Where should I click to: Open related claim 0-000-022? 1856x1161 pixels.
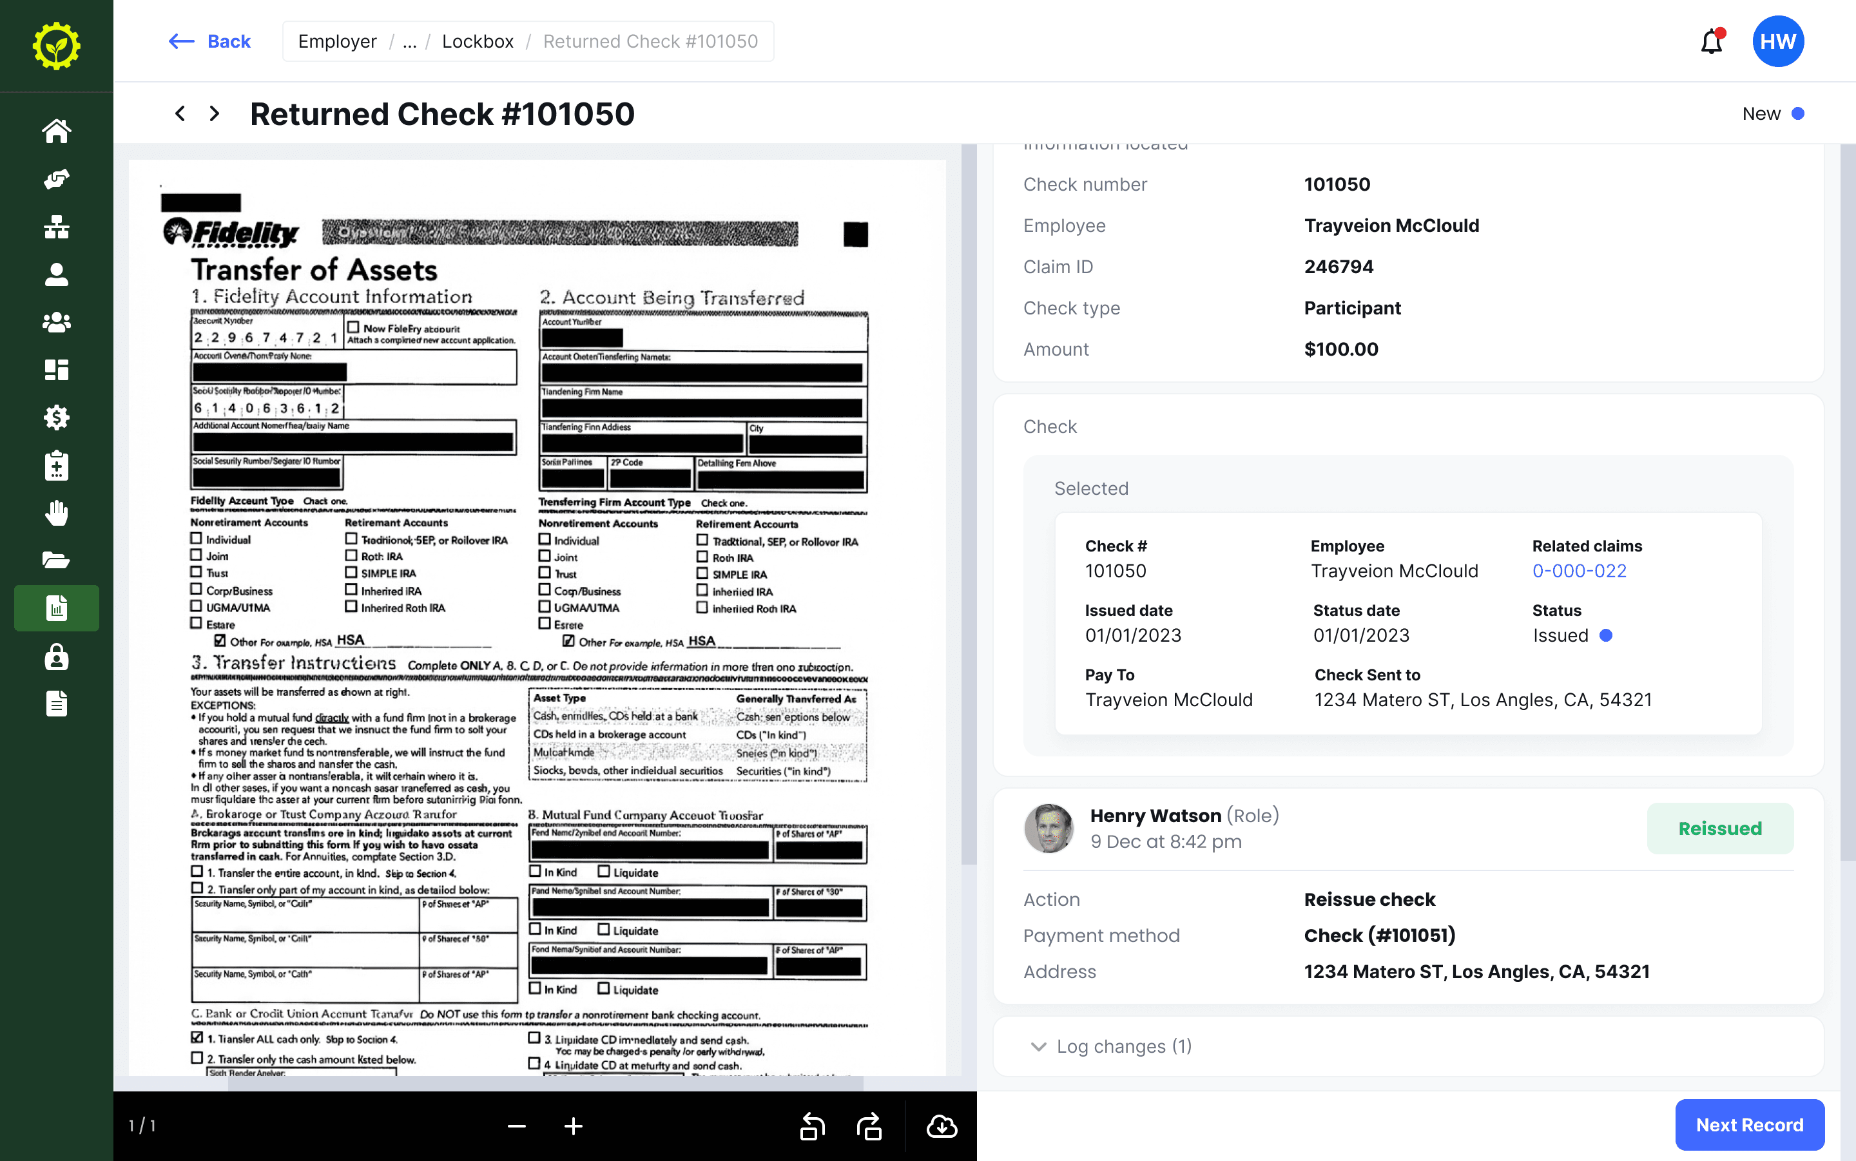click(x=1579, y=571)
